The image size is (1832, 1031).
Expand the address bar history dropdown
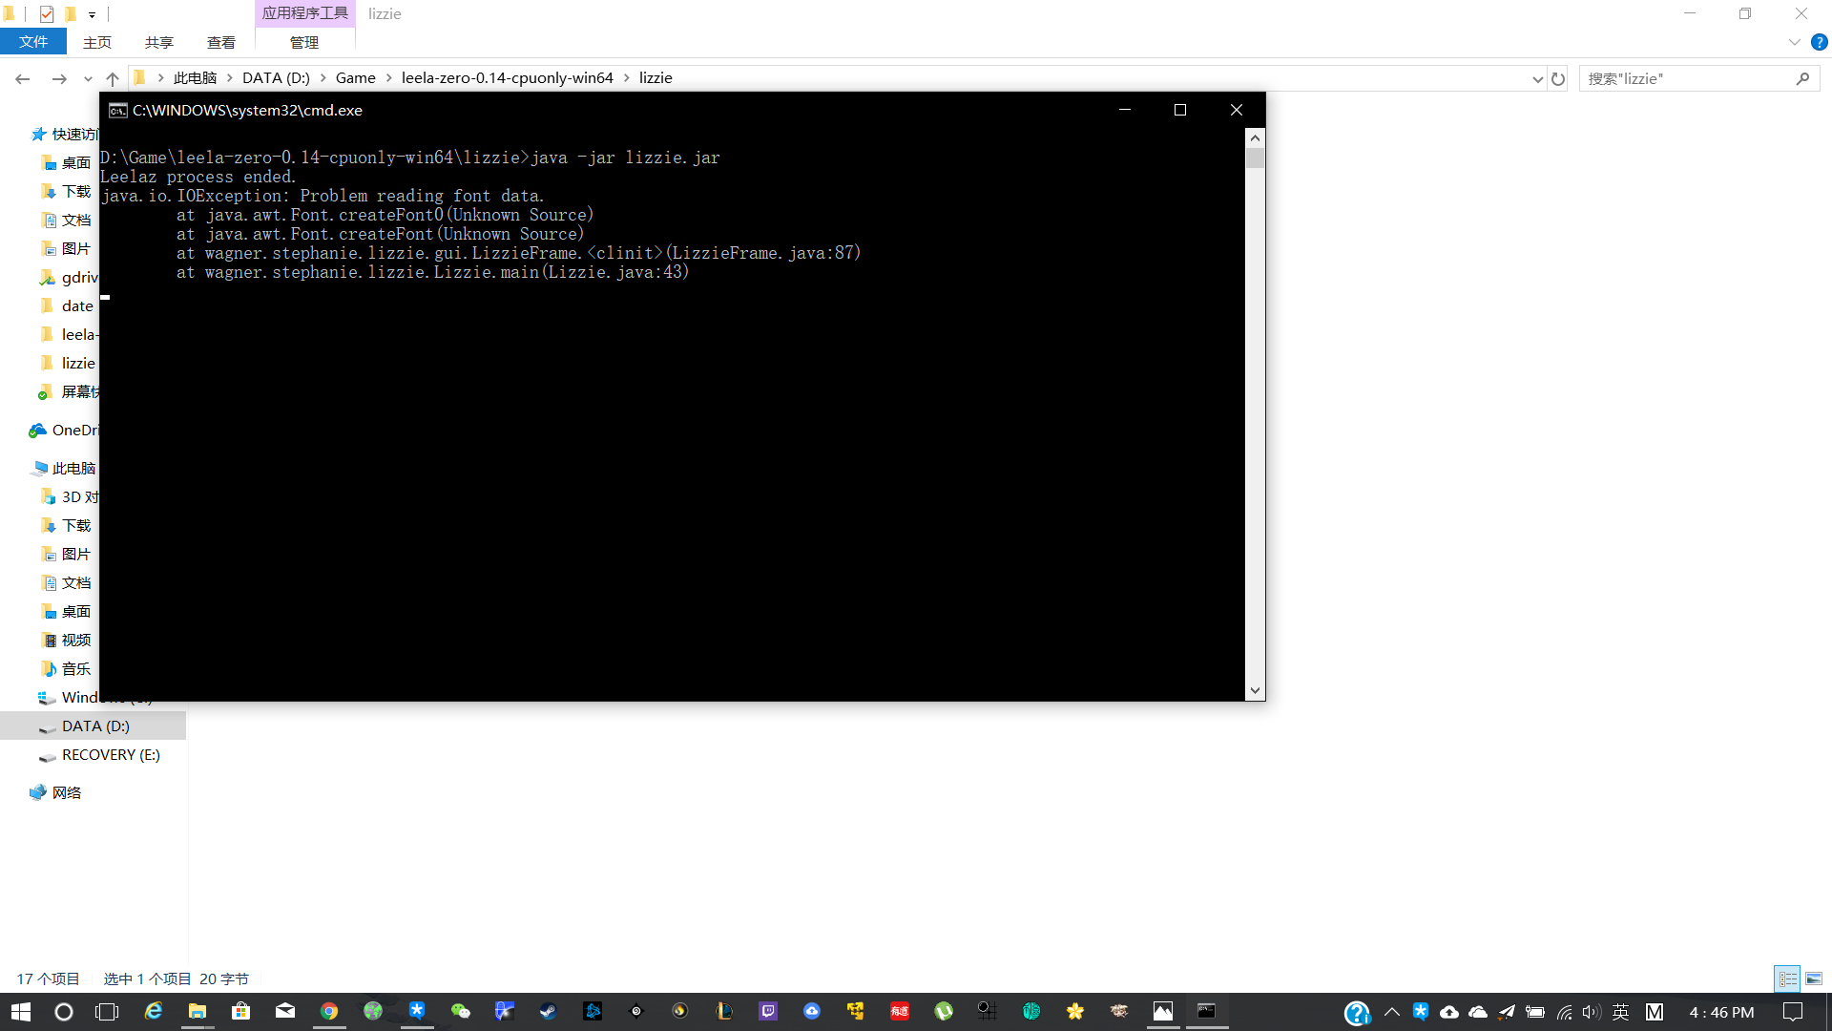point(1536,78)
